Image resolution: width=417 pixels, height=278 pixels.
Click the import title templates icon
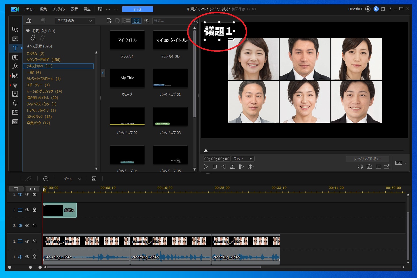(x=28, y=21)
